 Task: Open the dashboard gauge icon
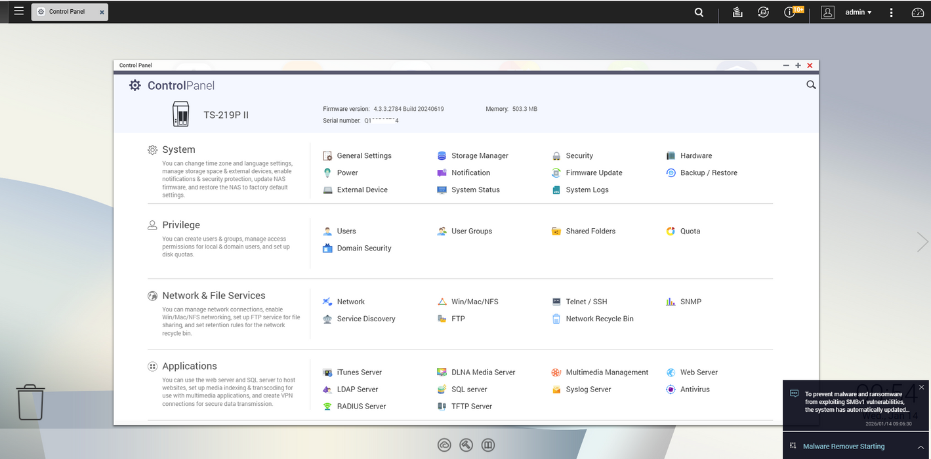click(917, 12)
